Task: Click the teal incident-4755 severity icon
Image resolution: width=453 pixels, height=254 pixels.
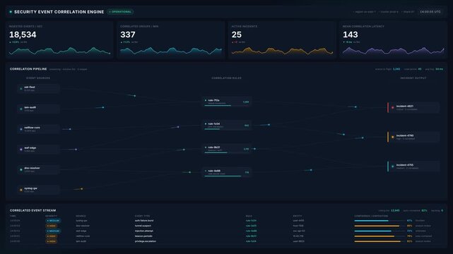Action: click(x=392, y=167)
